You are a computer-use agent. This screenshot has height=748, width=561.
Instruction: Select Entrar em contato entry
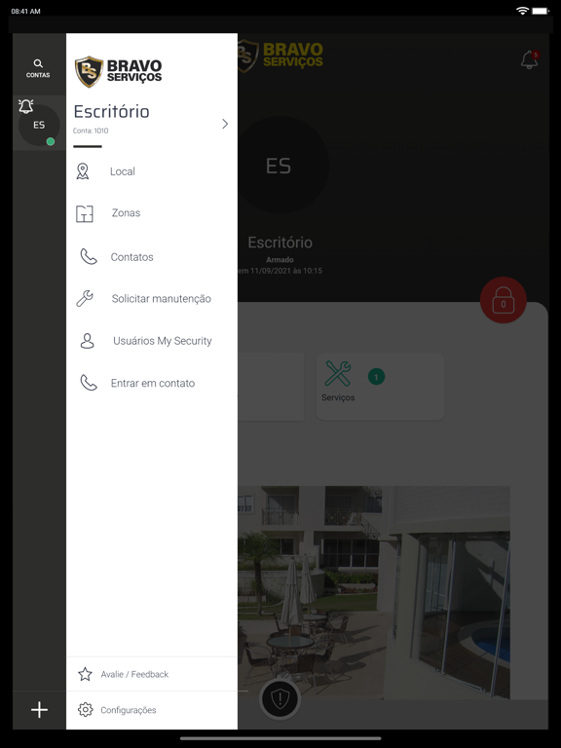coord(152,383)
